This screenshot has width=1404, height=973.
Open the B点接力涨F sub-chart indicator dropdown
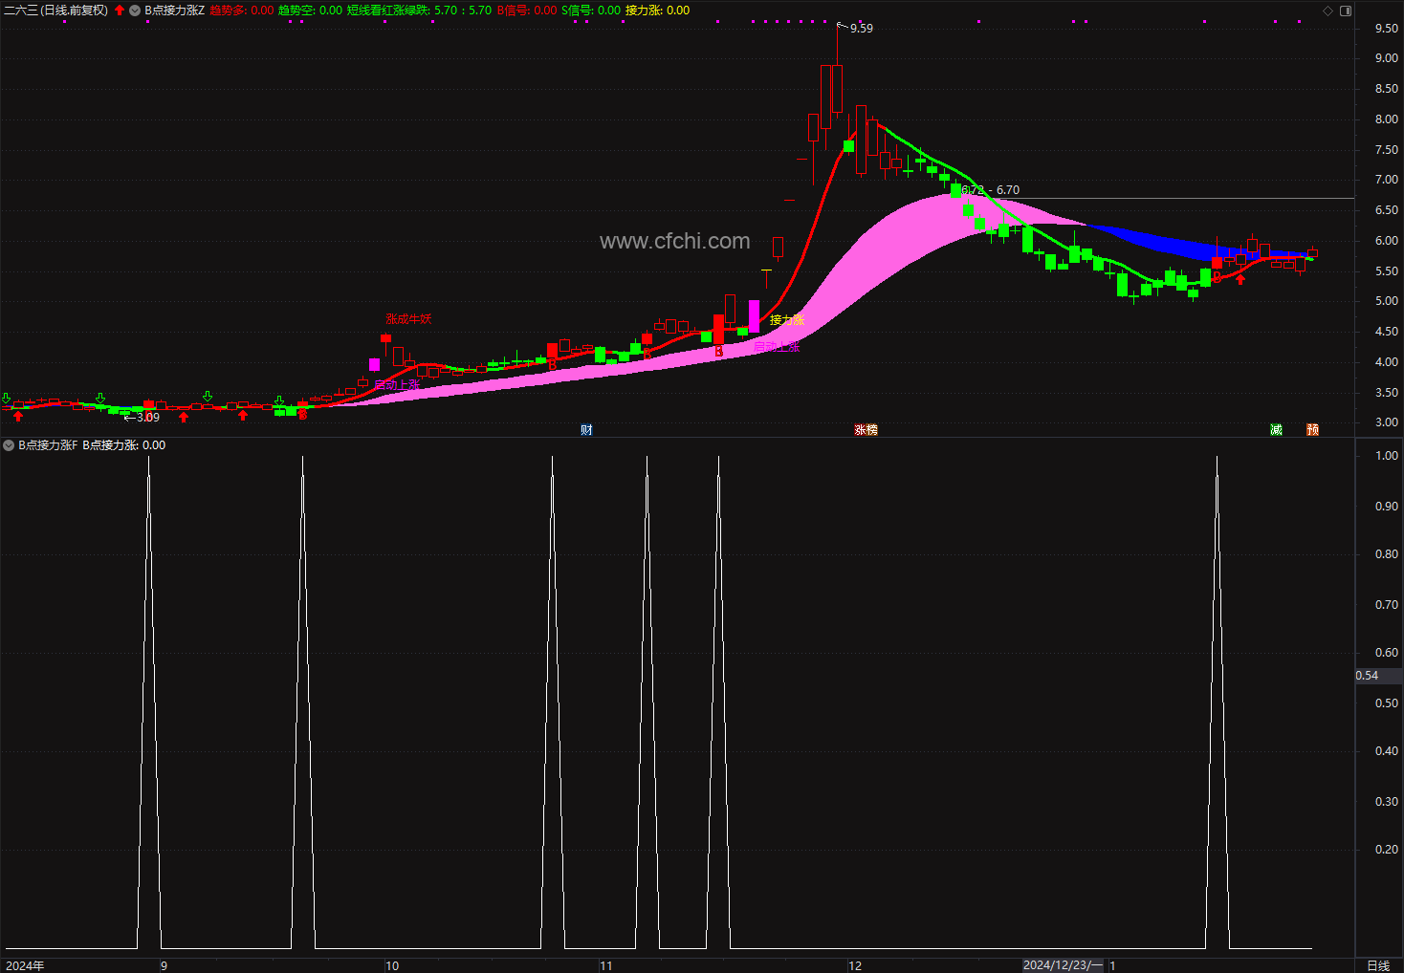[9, 445]
